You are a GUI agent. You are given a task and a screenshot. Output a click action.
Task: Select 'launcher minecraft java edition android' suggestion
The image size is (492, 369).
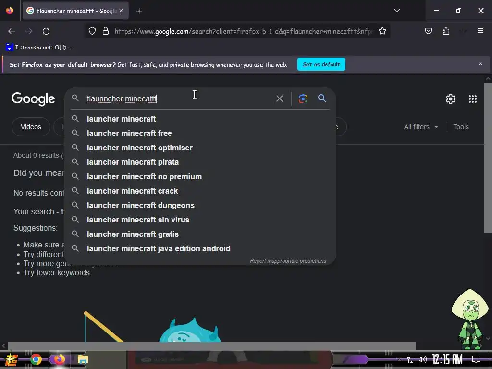click(200, 249)
